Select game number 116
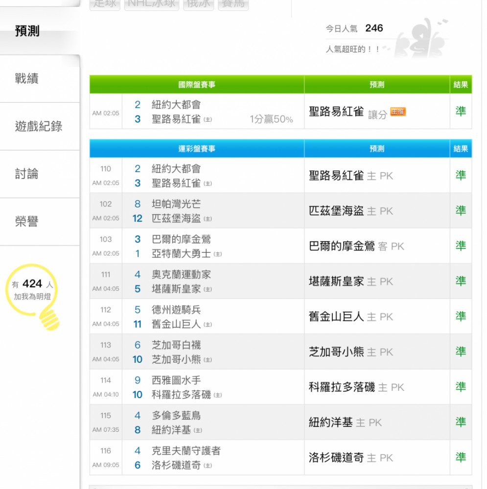 [106, 451]
